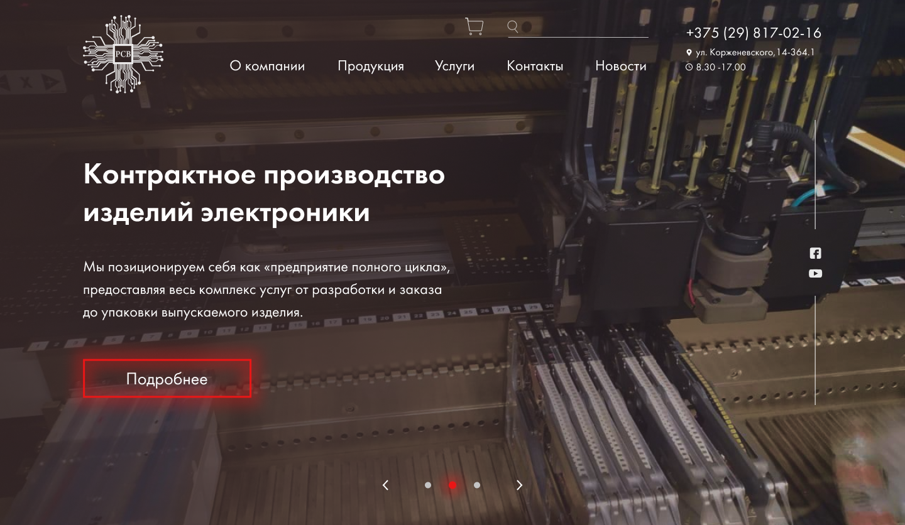Open the YouTube social icon
This screenshot has height=525, width=905.
pos(815,273)
